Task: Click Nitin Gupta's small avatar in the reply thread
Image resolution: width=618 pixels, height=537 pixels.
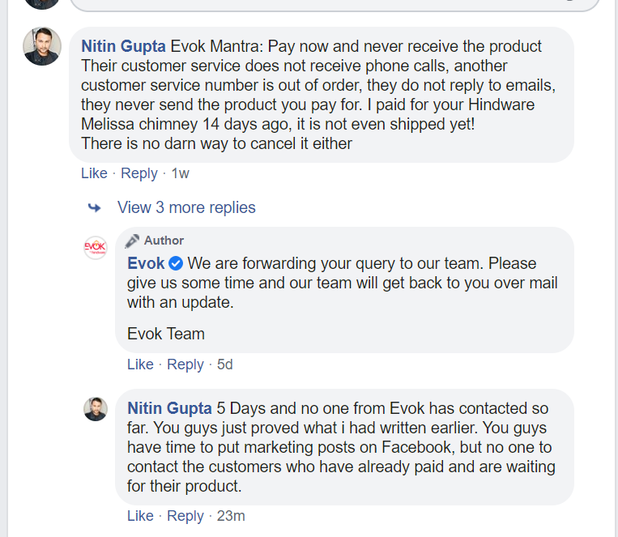Action: point(96,408)
